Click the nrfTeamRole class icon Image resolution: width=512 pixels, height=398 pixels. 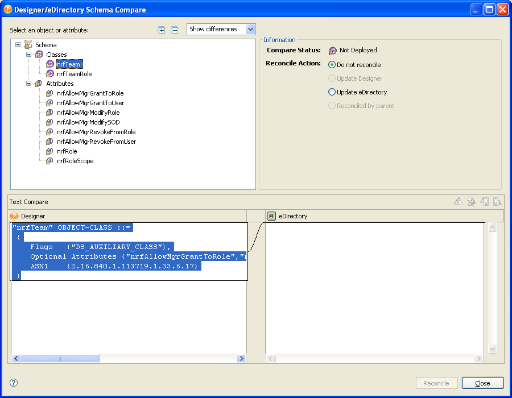pyautogui.click(x=50, y=74)
